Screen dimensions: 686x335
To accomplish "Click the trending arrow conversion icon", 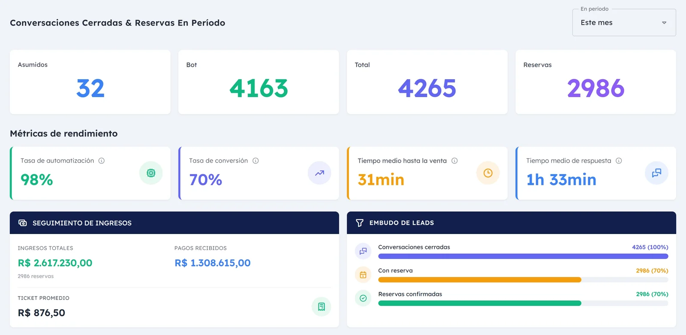I will click(x=319, y=173).
